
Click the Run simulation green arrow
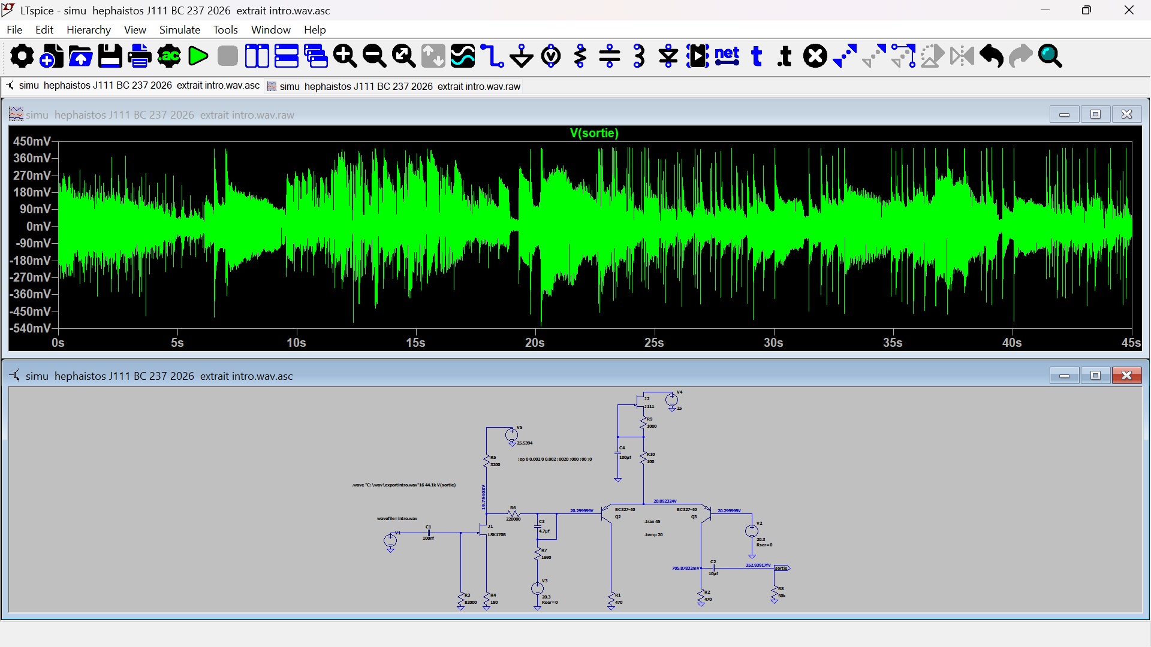198,56
